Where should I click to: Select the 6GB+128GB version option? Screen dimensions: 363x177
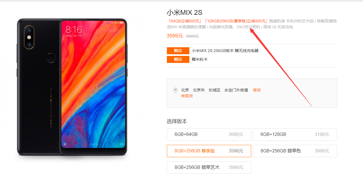pyautogui.click(x=295, y=134)
